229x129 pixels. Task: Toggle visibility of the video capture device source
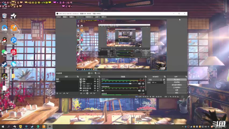click(x=95, y=88)
